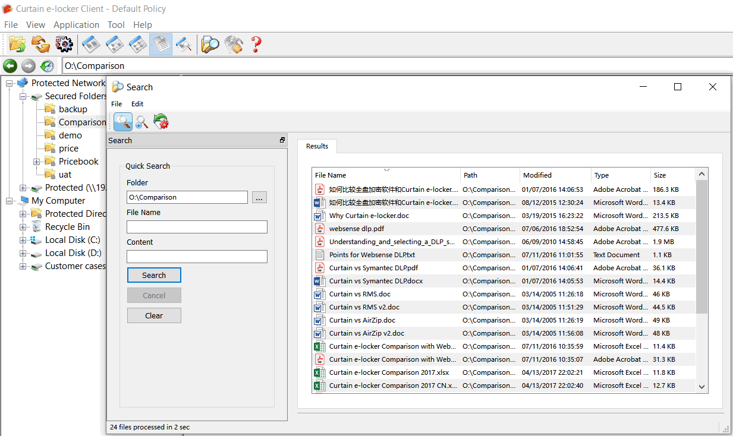Open the folder search magnifier icon

pos(210,44)
